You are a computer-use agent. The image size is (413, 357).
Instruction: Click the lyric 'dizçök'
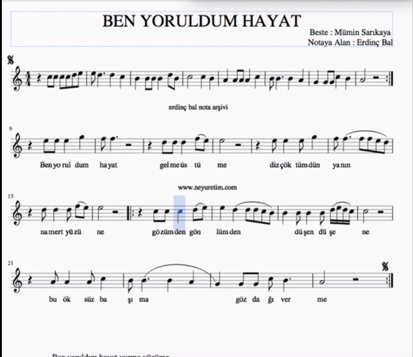(280, 165)
